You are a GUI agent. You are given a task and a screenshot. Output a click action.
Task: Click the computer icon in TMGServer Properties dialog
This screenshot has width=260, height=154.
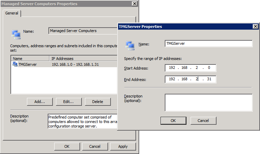(130, 45)
